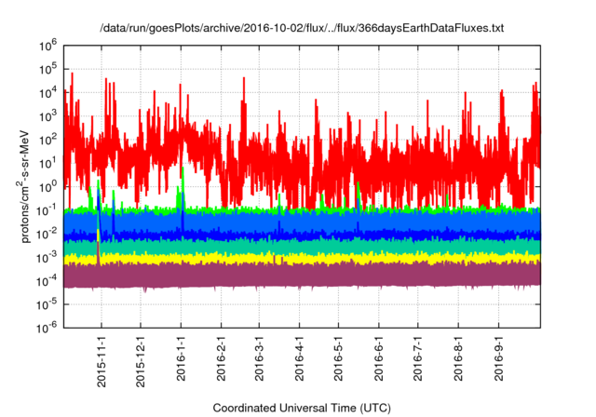Click the x-axis label Coordinated Universal Time (UTC)
The width and height of the screenshot is (596, 417).
click(302, 408)
